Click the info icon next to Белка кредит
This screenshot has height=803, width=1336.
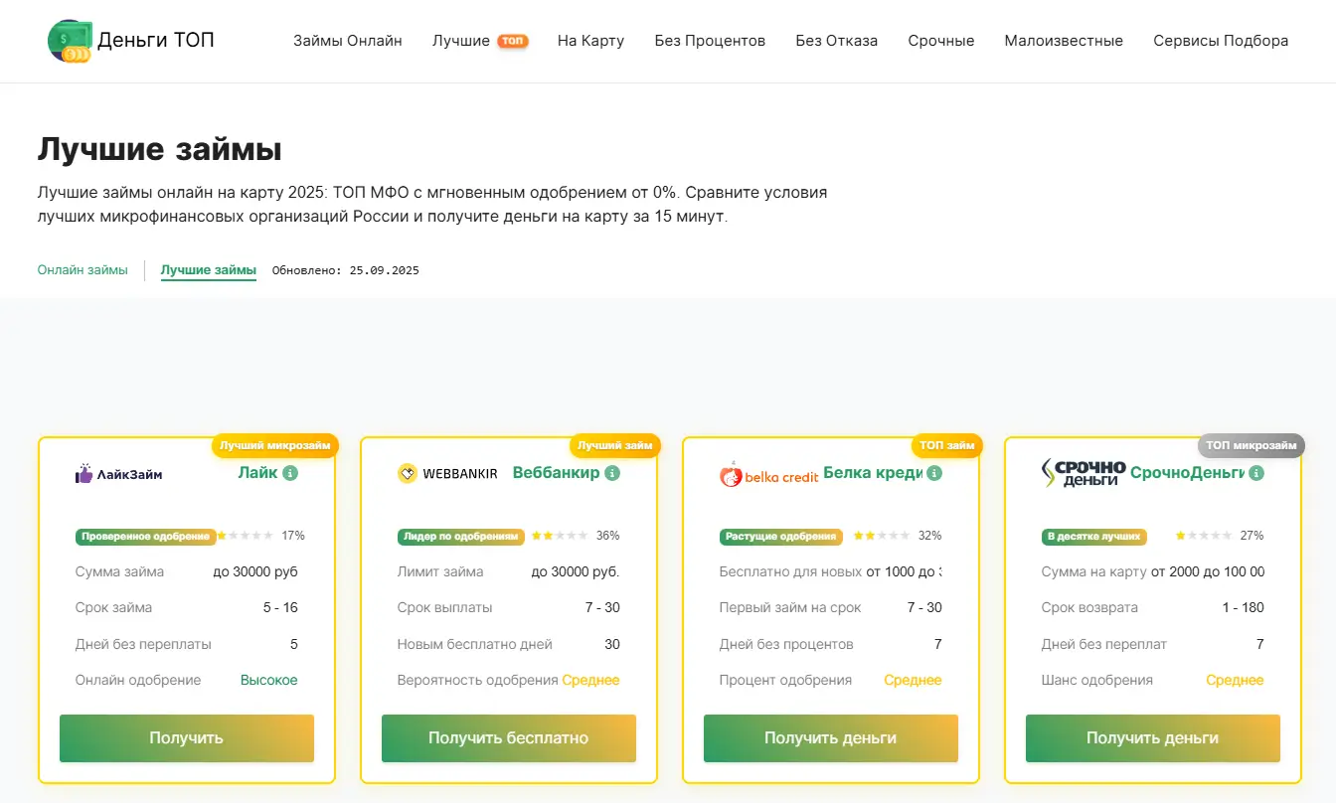coord(934,473)
